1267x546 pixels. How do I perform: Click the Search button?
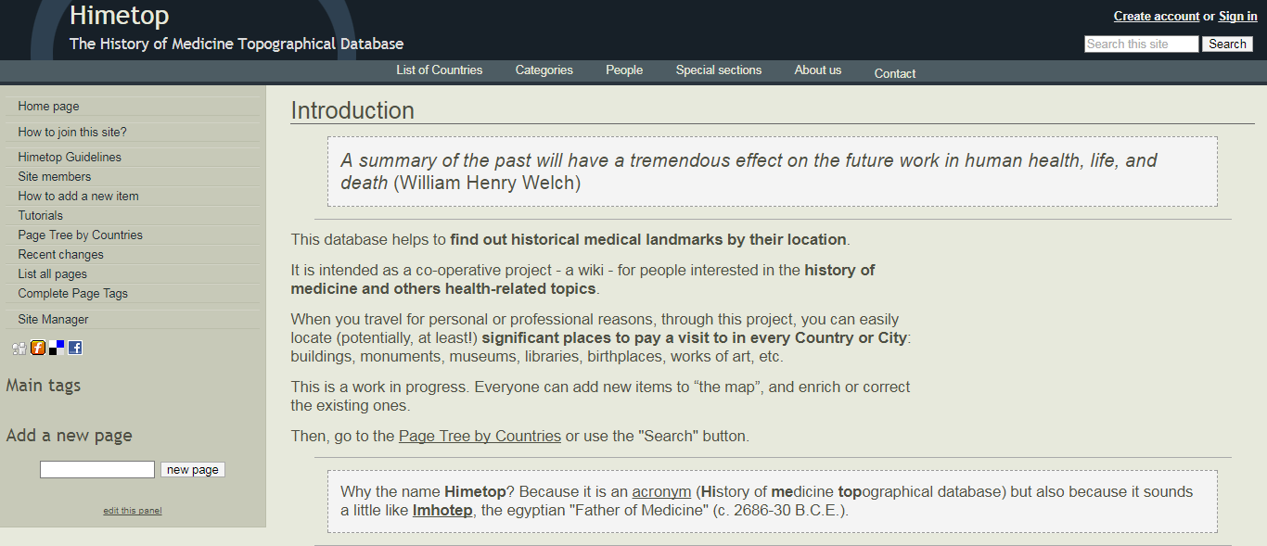coord(1228,44)
